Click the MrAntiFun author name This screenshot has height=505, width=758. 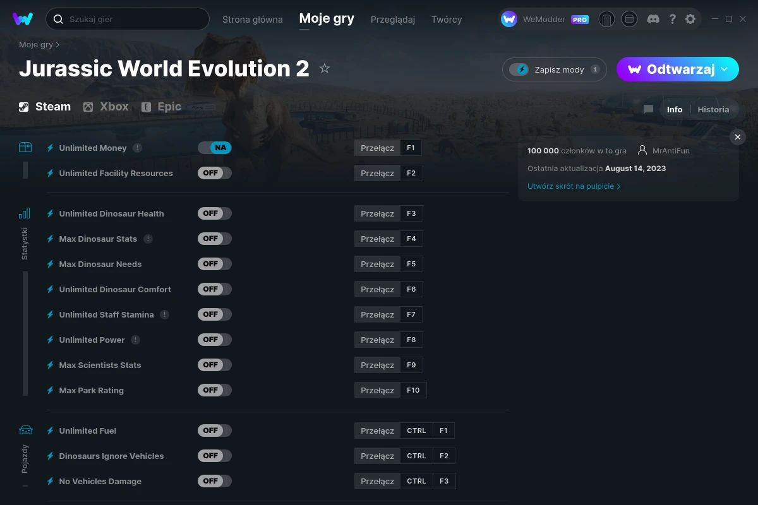tap(671, 151)
